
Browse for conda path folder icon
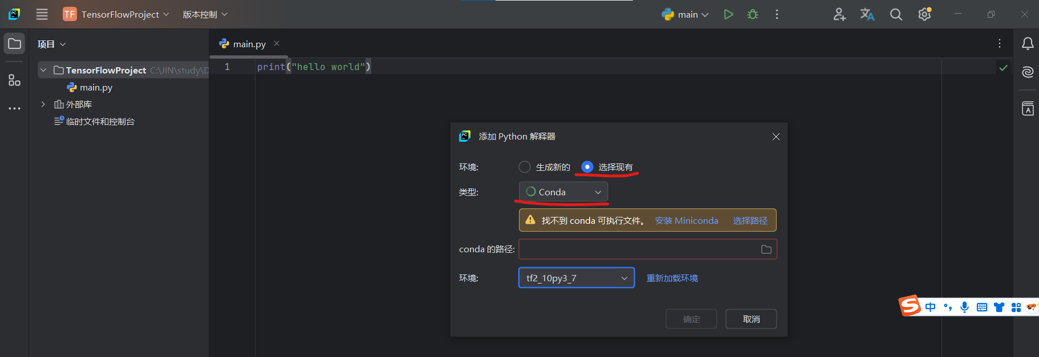[766, 249]
